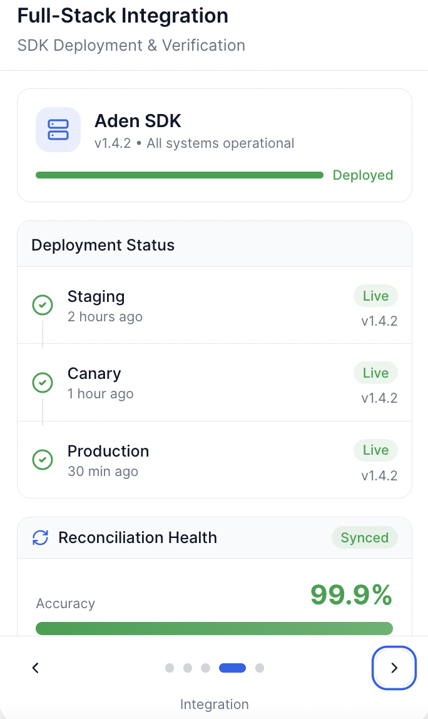The width and height of the screenshot is (428, 719).
Task: Click the Aden SDK server icon
Action: coord(58,130)
